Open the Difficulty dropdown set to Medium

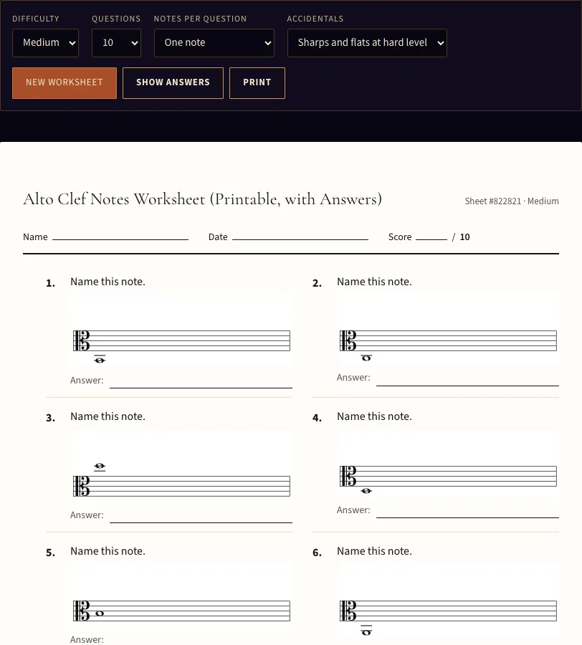click(45, 43)
